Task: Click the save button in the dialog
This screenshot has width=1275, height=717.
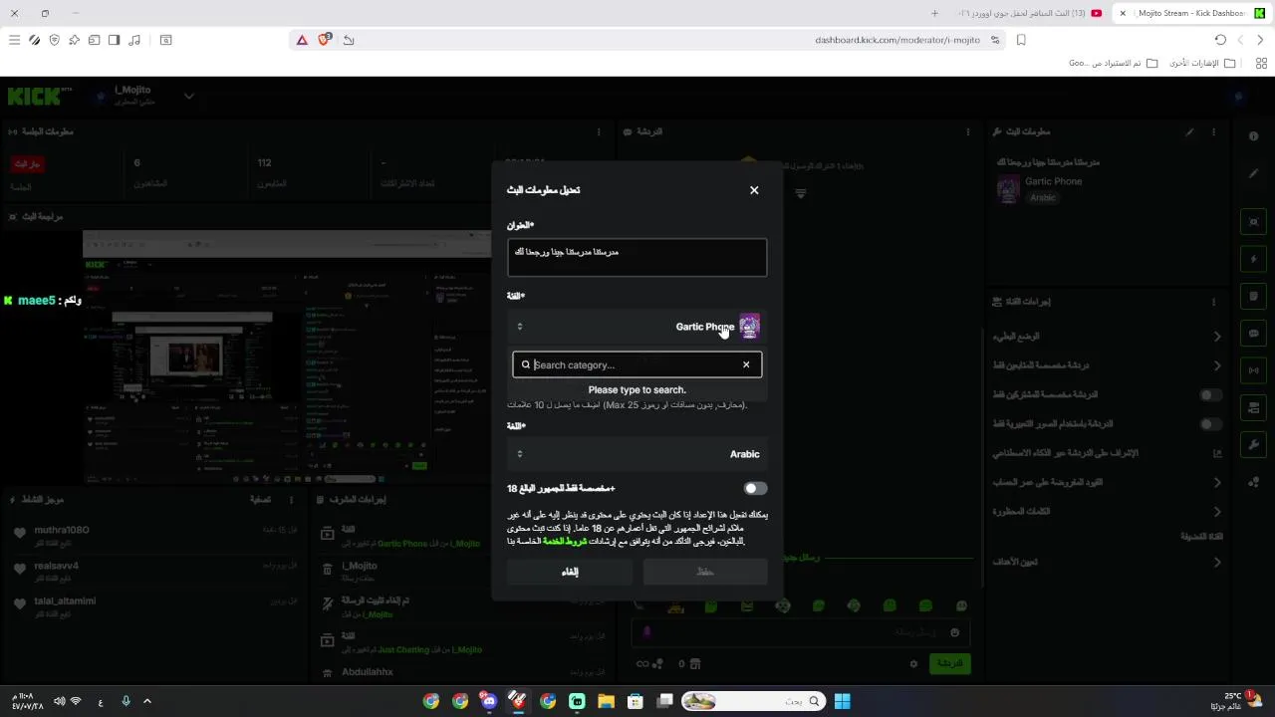Action: coord(705,572)
